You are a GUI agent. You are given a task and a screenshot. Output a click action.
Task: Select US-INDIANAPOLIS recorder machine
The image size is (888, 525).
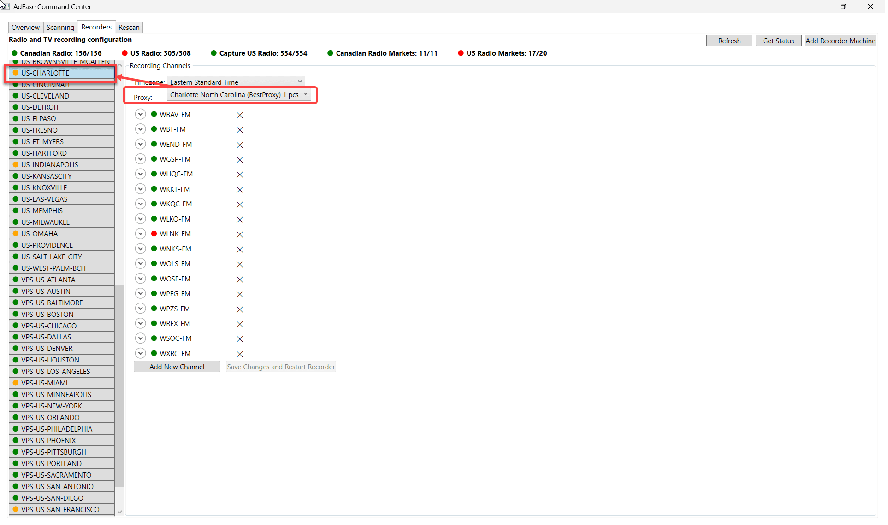[x=62, y=165]
